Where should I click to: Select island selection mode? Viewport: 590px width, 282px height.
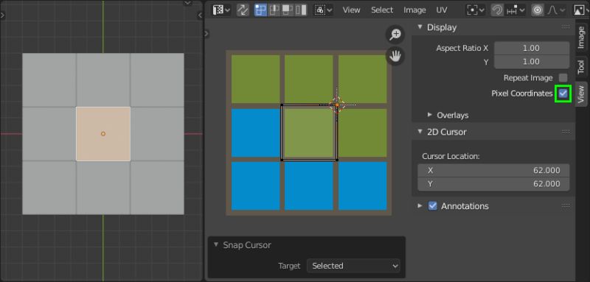(301, 10)
